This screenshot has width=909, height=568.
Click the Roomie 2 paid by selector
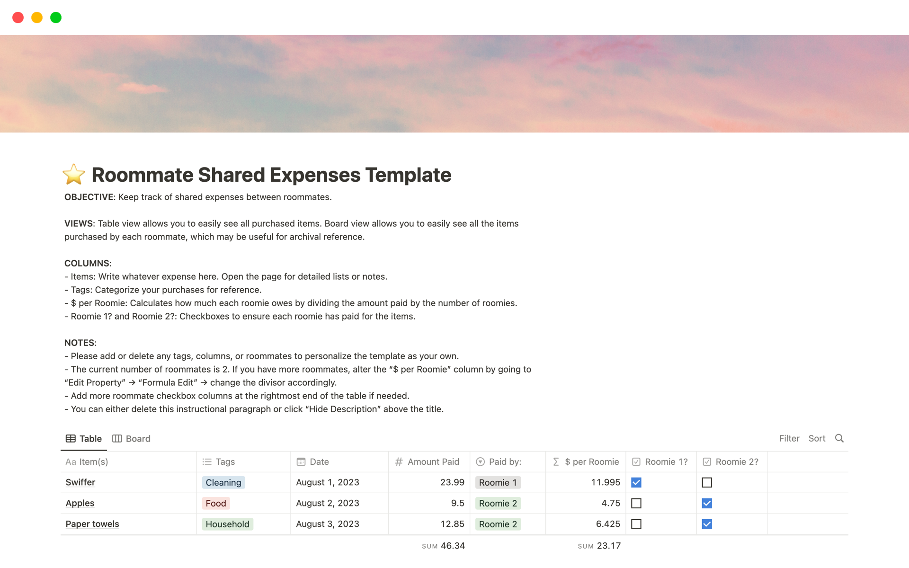click(498, 503)
